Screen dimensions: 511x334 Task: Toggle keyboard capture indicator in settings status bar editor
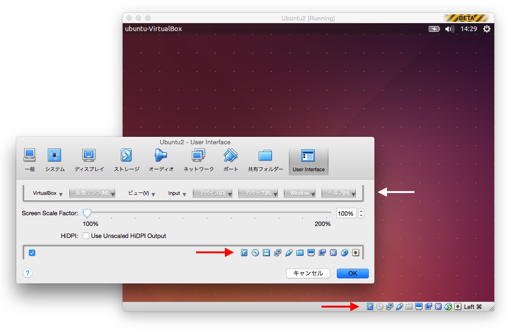tap(355, 253)
